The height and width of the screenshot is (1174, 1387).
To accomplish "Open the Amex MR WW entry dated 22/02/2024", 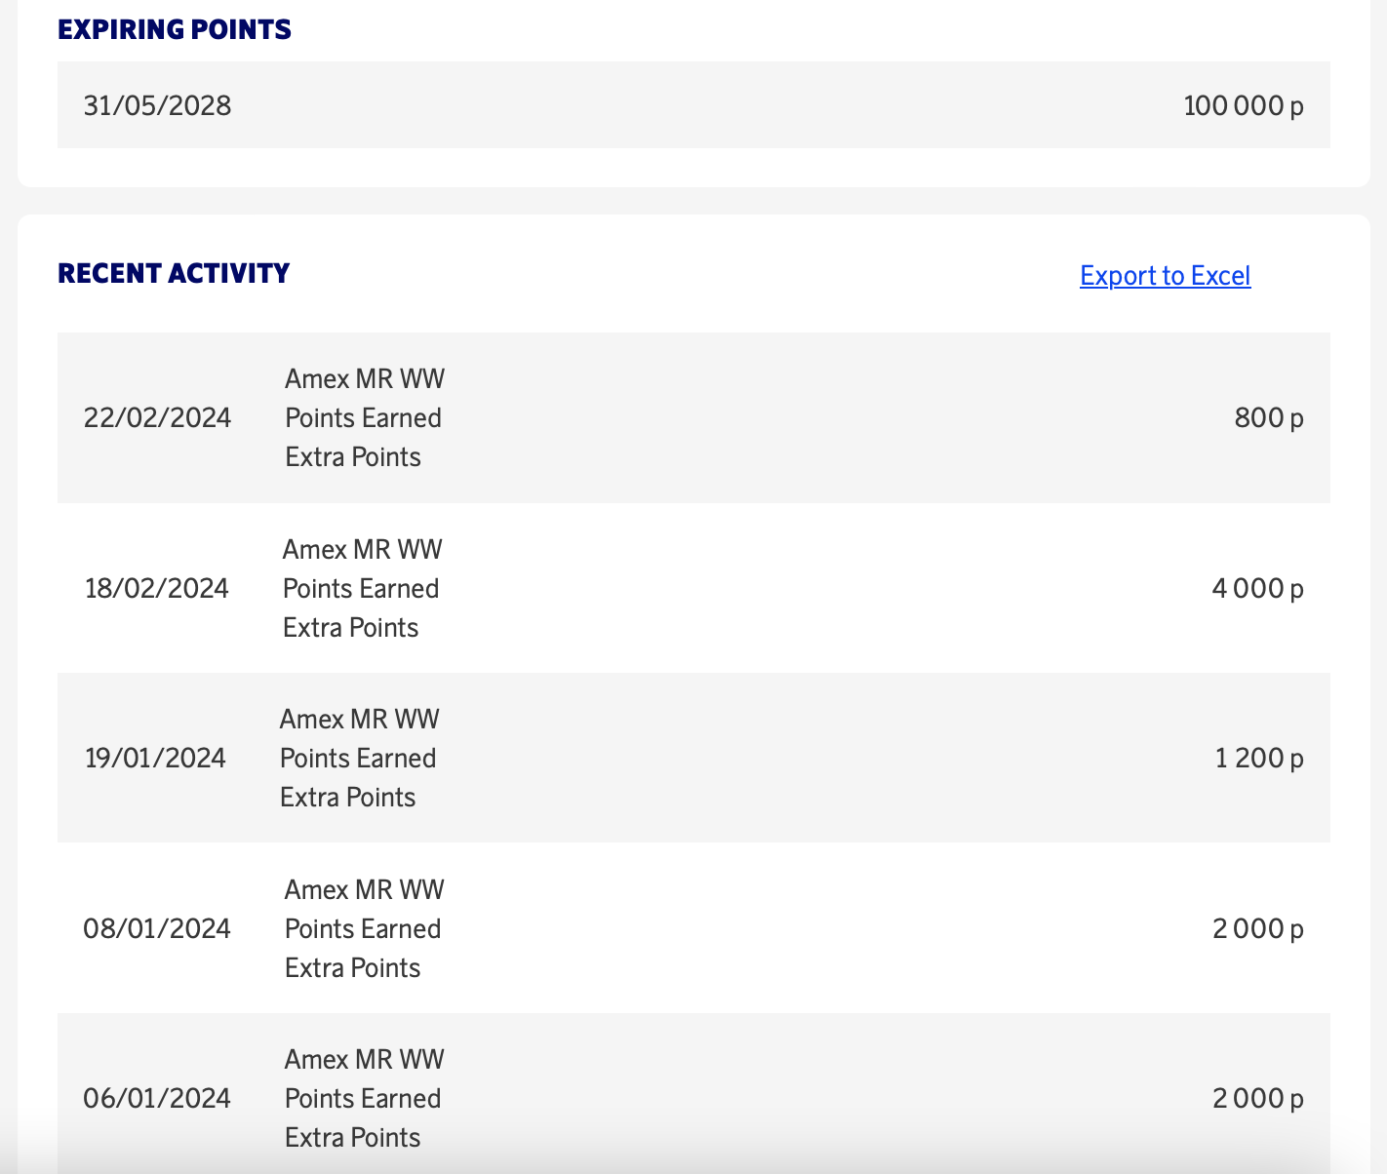I will [364, 417].
